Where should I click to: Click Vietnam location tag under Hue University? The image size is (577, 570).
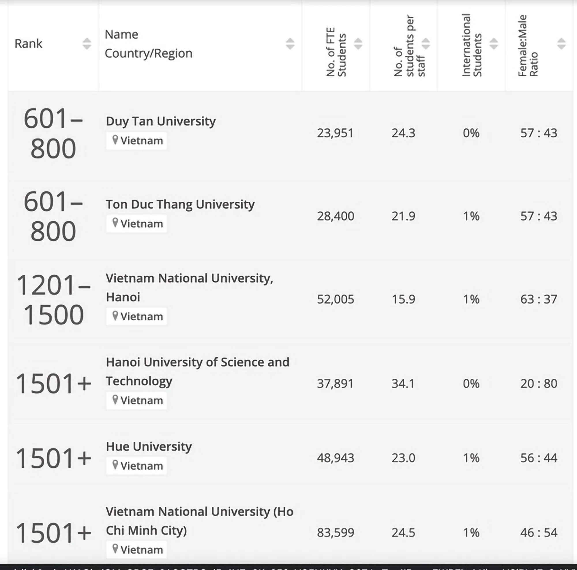click(137, 466)
